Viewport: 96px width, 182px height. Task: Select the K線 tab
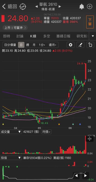pyautogui.click(x=33, y=36)
